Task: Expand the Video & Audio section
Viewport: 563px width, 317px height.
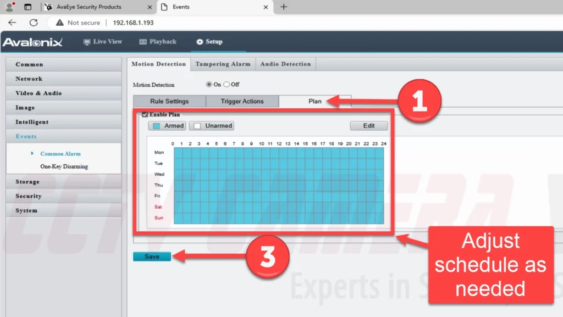Action: (38, 93)
